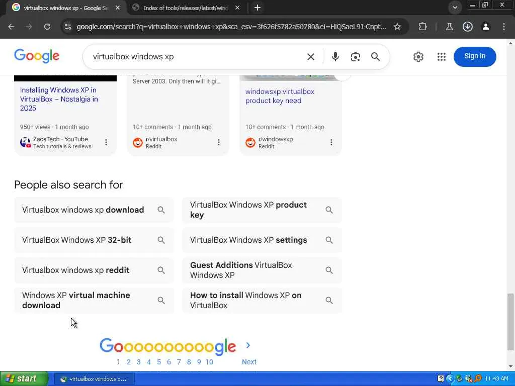Search VirtualBox Windows XP 32-bit suggestion
Screen dimensions: 515x386
(x=94, y=240)
